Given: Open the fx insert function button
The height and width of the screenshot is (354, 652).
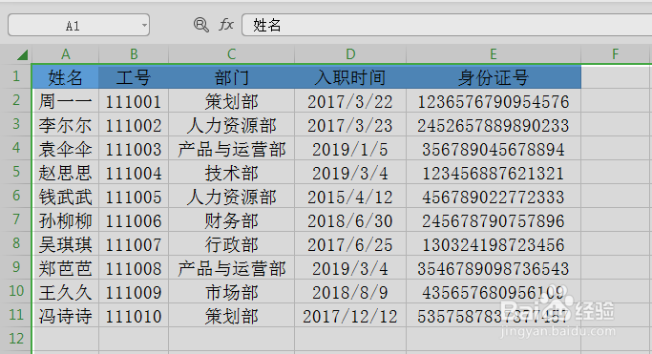Looking at the screenshot, I should point(226,25).
